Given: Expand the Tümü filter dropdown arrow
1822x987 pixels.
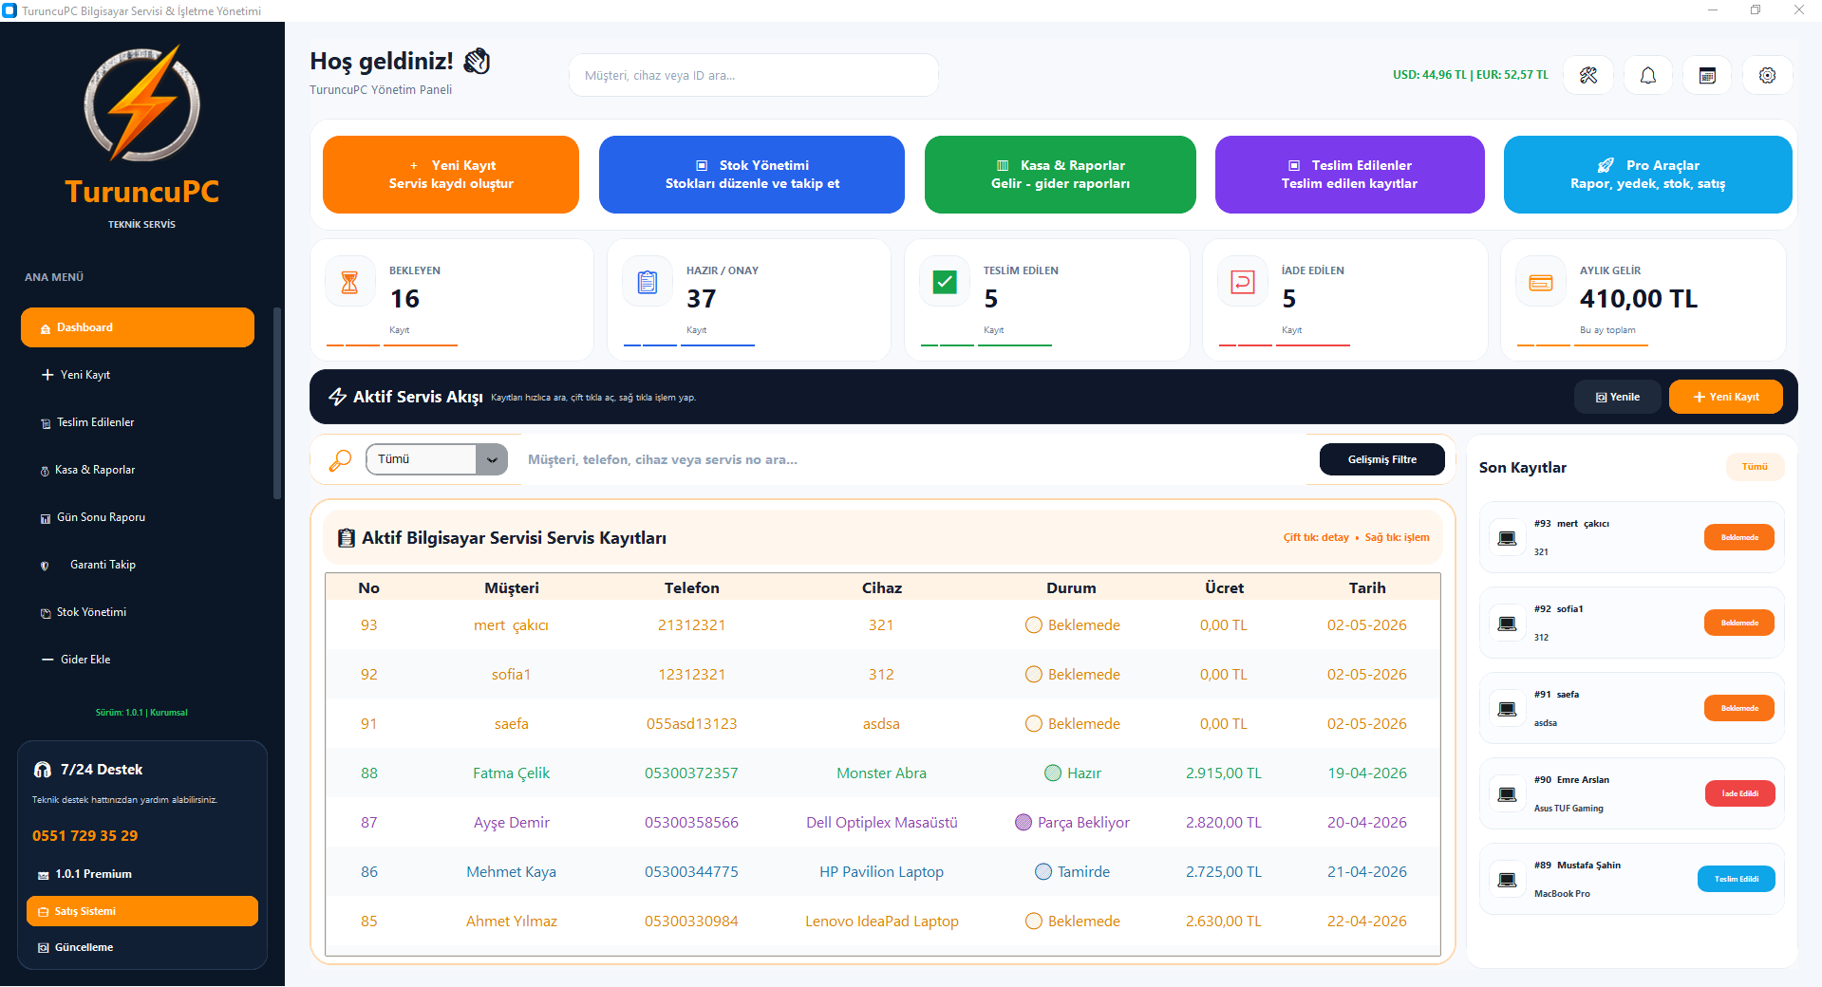Looking at the screenshot, I should click(x=492, y=459).
